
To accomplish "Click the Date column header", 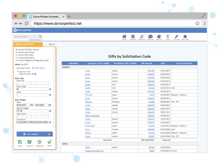I will point(163,63).
